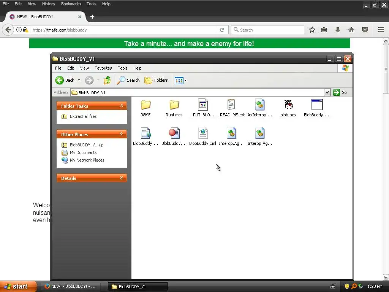Viewport: 389px width, 292px height.
Task: Click the BlobBUDDY_V1 taskbar button
Action: pos(138,286)
